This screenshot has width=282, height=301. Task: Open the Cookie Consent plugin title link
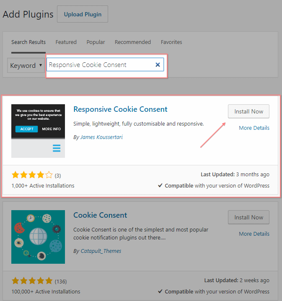coord(100,215)
